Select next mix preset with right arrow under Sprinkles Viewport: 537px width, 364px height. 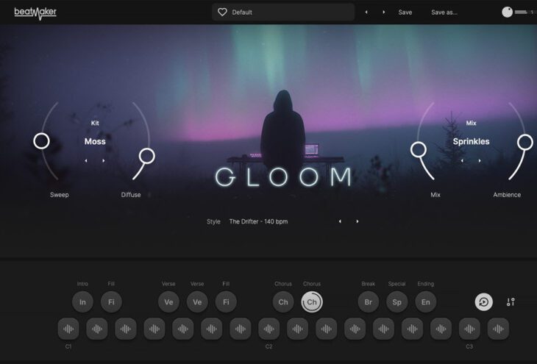pos(480,160)
